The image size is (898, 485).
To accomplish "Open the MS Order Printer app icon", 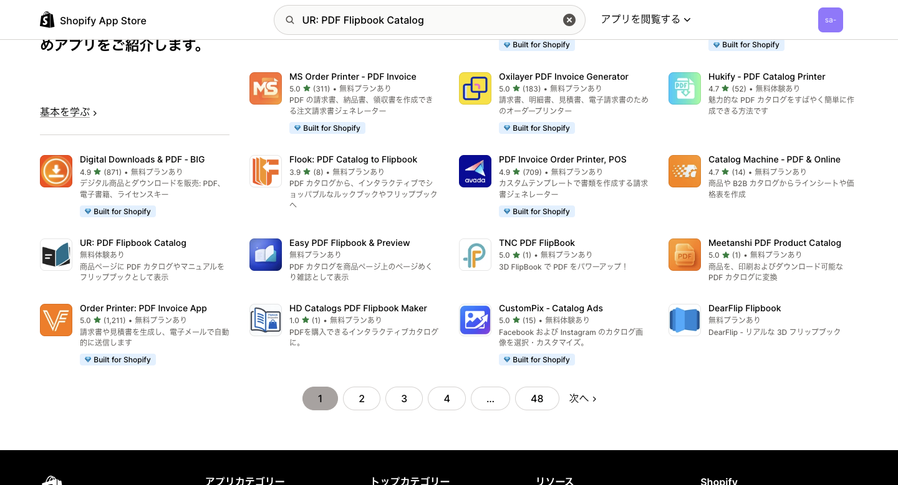I will coord(266,88).
